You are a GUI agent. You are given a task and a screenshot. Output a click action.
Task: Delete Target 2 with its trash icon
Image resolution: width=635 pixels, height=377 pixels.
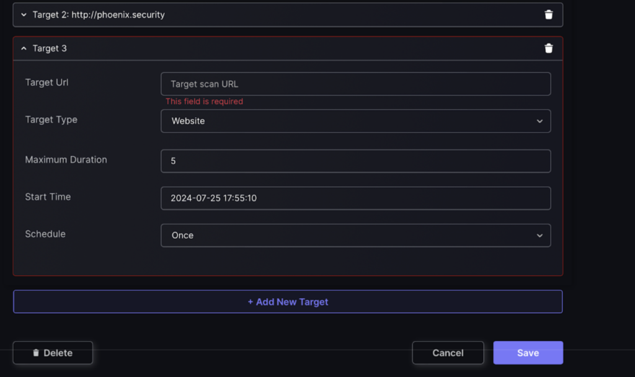(548, 15)
